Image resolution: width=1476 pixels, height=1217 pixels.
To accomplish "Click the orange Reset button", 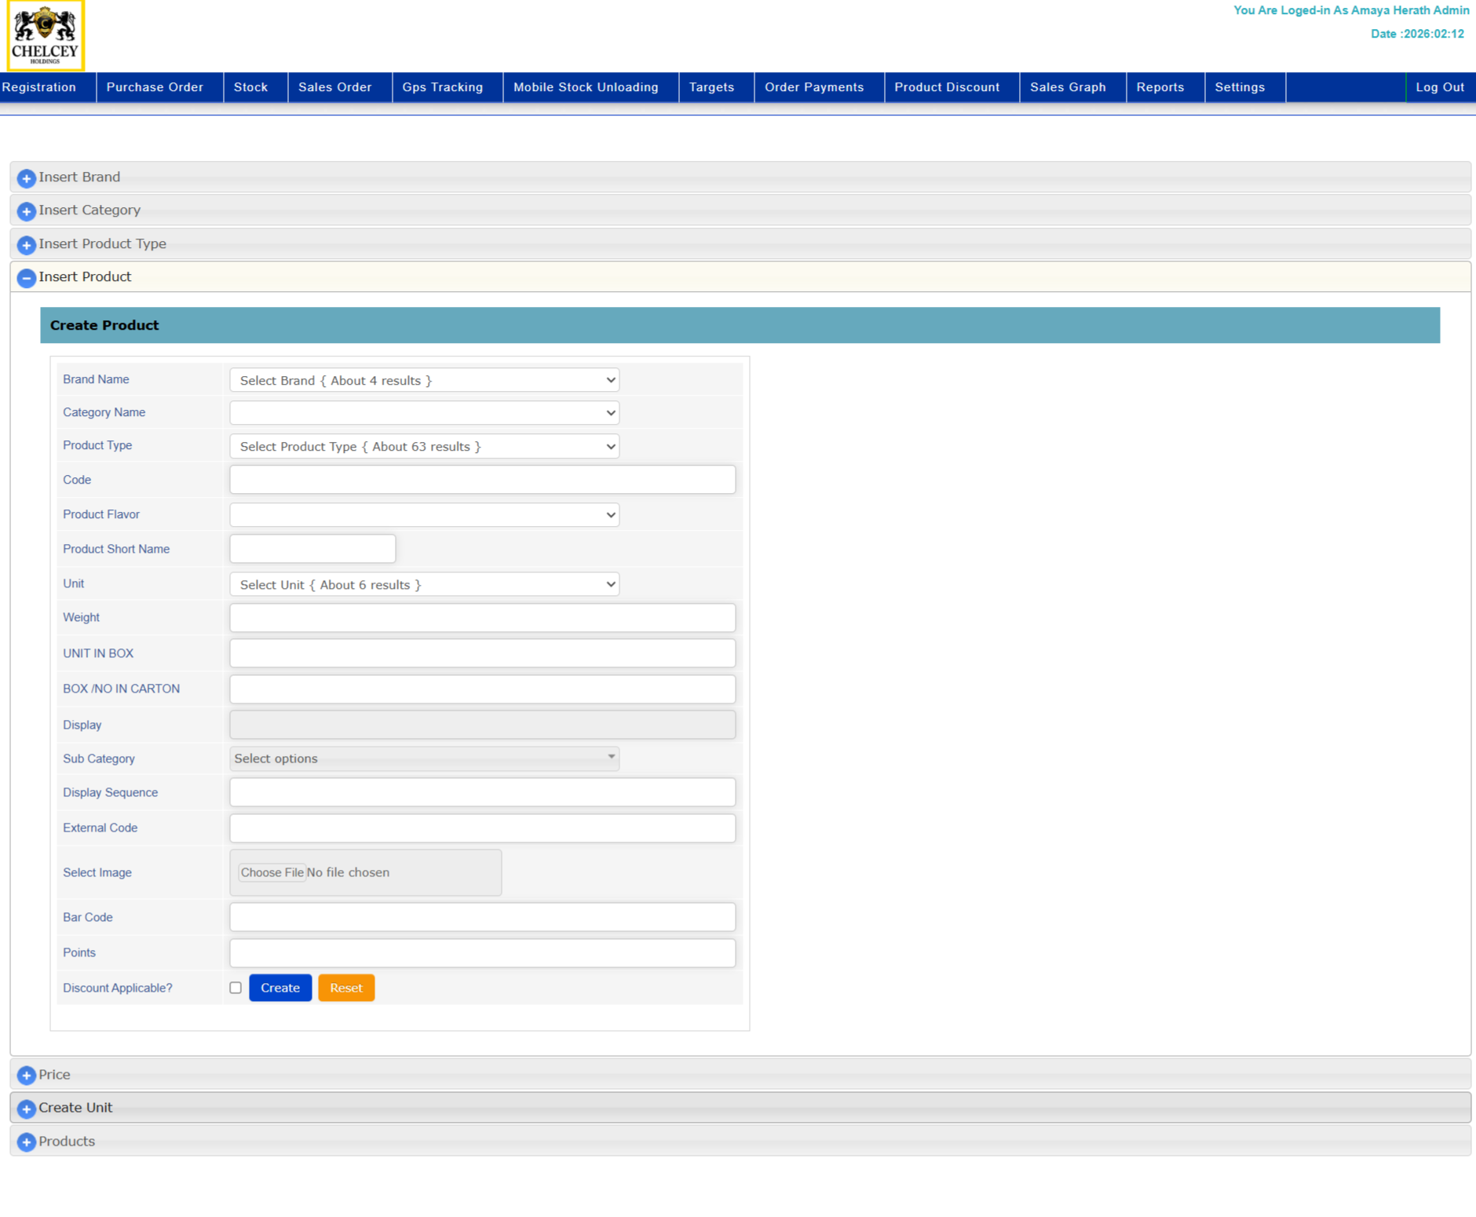I will (x=346, y=988).
